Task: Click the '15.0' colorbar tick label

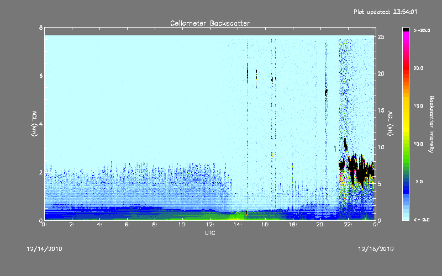Action: [x=418, y=106]
